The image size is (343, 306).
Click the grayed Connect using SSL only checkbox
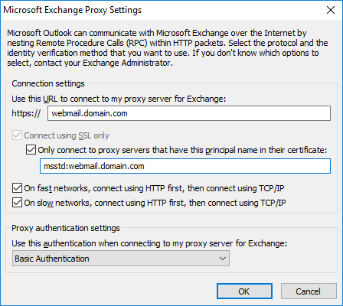coord(17,135)
